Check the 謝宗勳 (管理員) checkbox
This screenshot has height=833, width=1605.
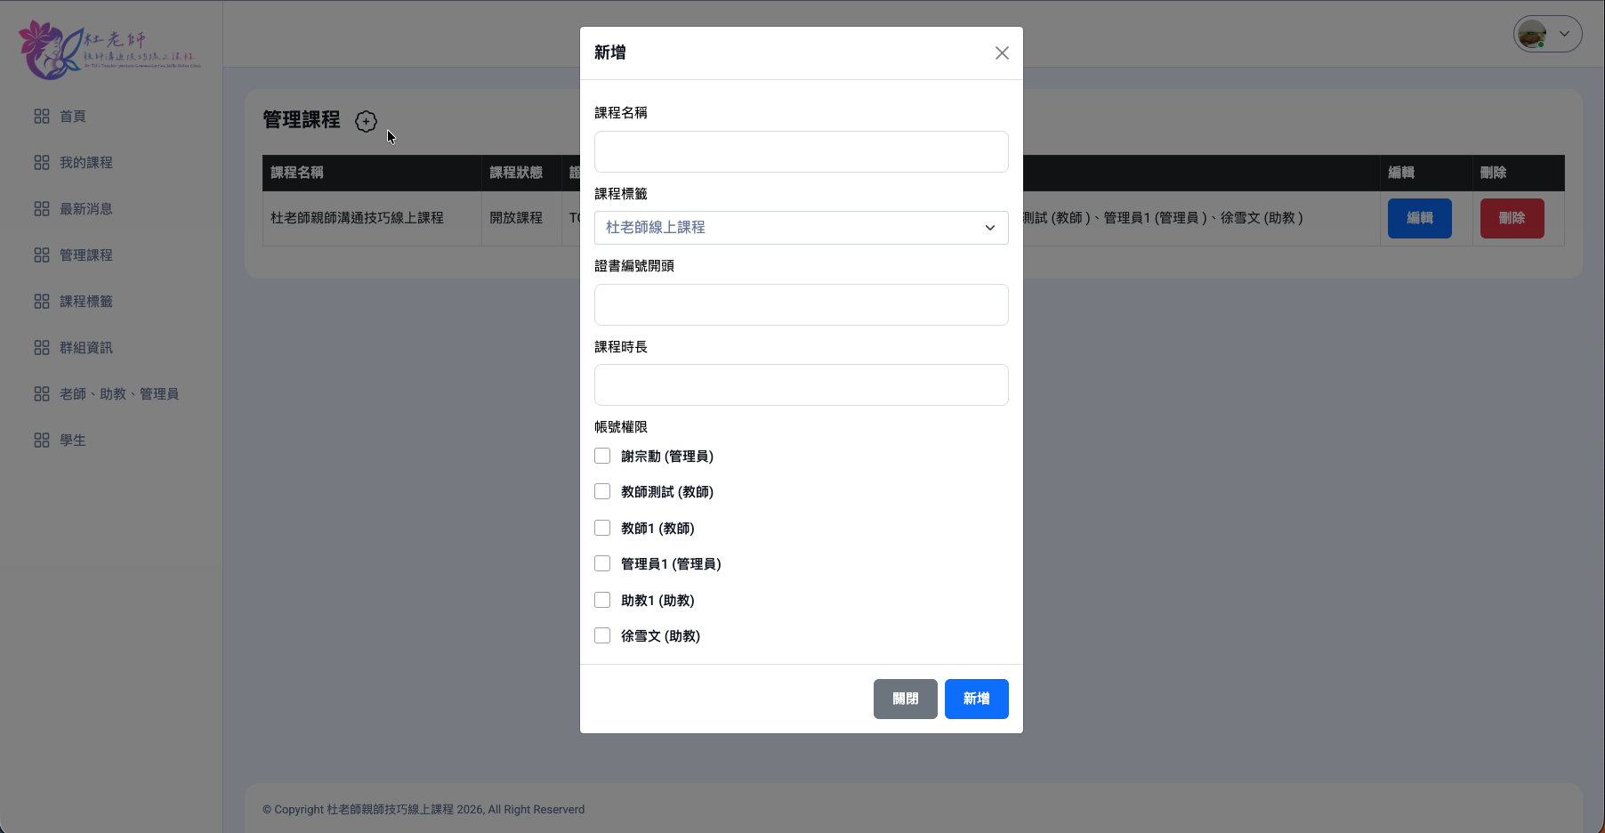pyautogui.click(x=602, y=457)
